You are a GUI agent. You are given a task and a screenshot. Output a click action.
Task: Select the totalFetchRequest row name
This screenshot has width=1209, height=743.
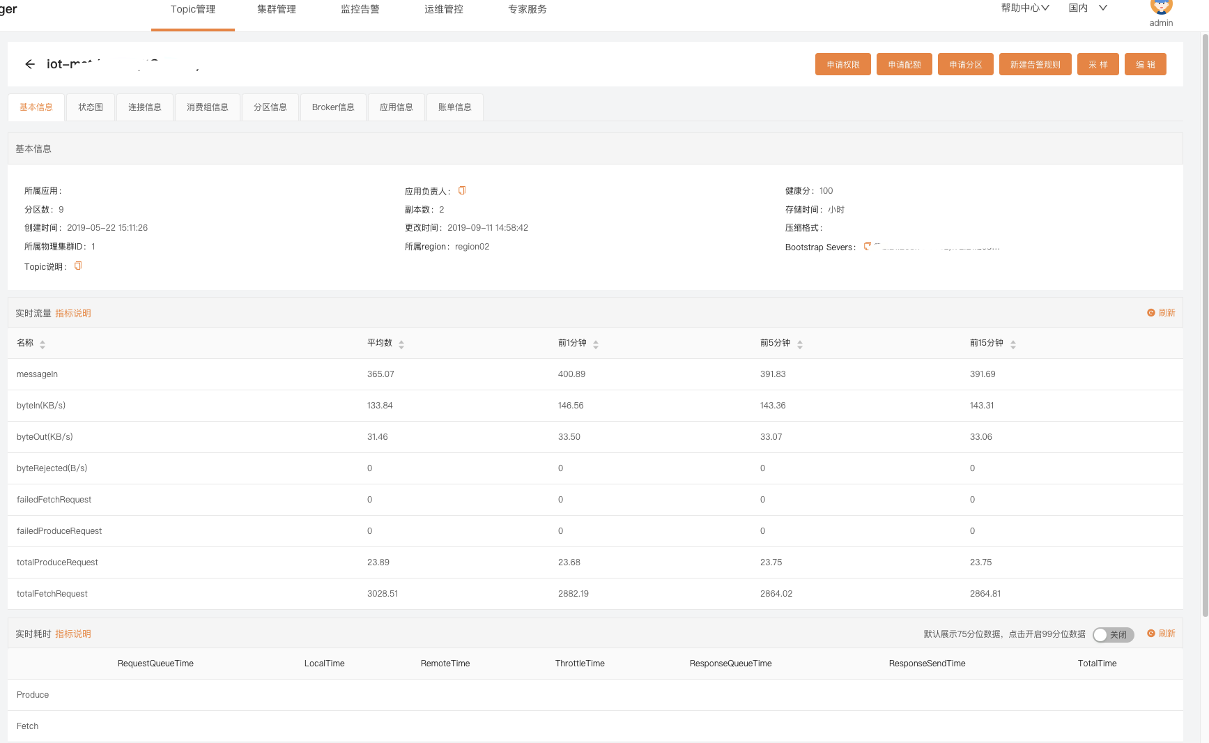click(x=52, y=594)
